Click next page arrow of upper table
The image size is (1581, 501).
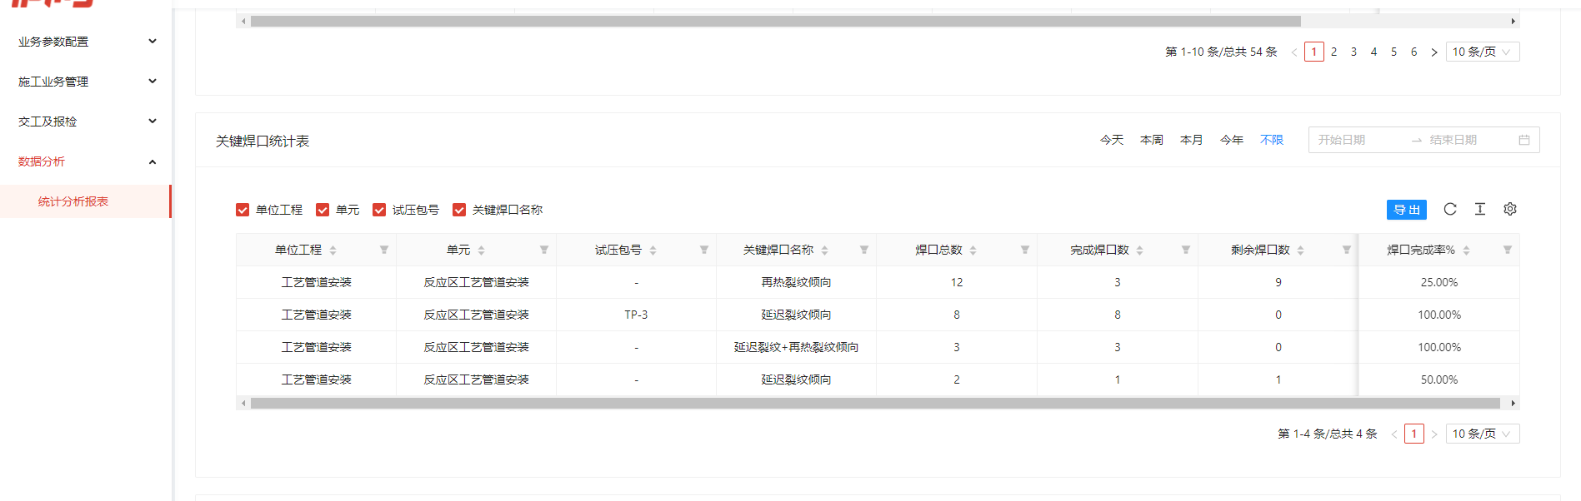coord(1434,52)
